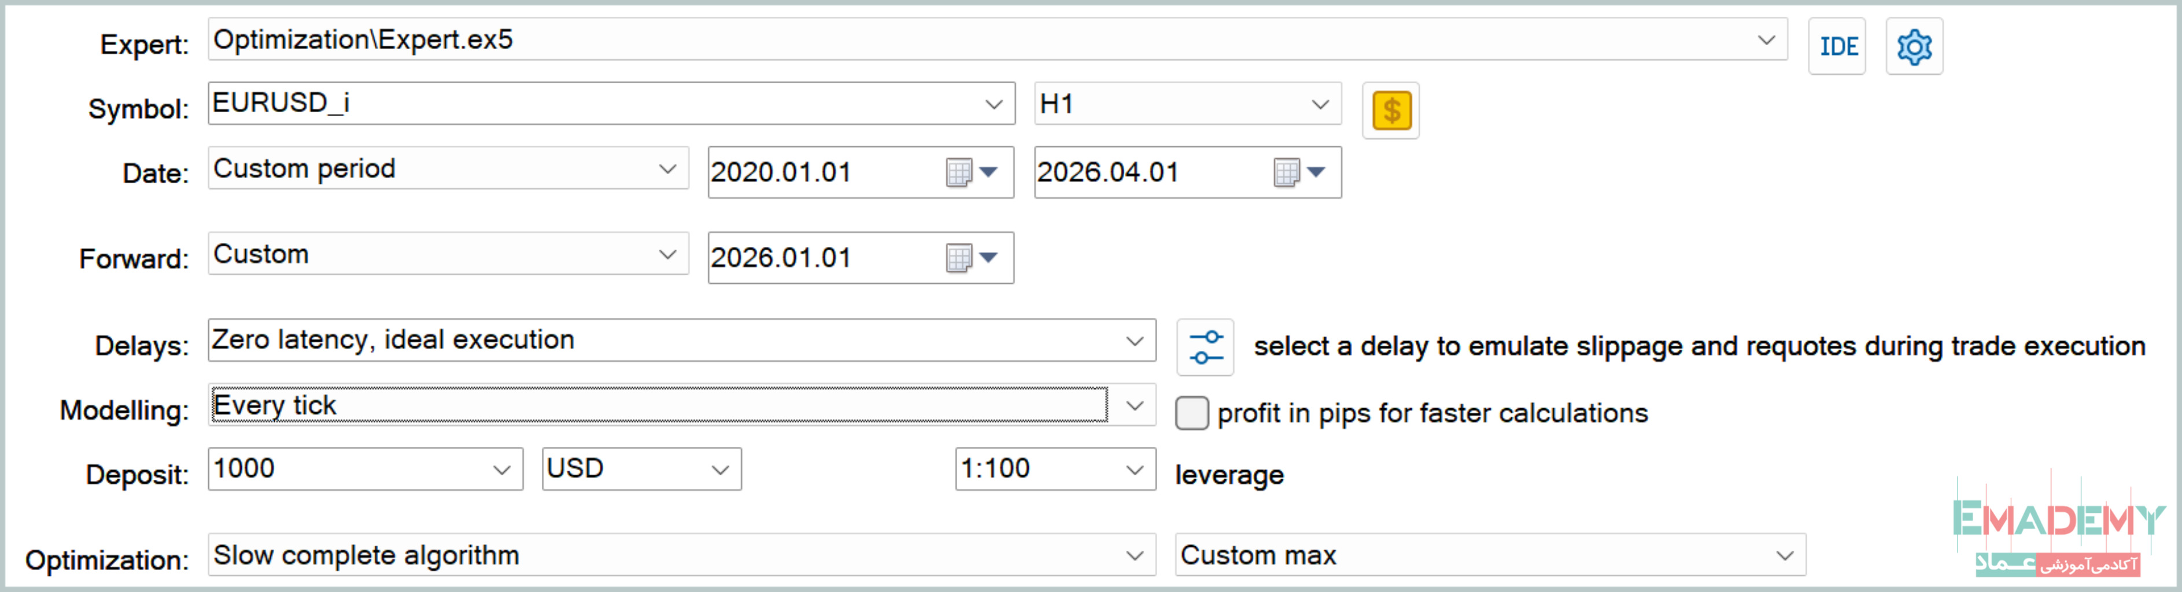Open delay settings sliders icon
2182x592 pixels.
pos(1205,346)
